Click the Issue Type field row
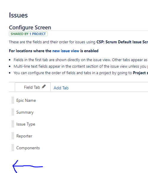This screenshot has width=148, height=173. 78,124
